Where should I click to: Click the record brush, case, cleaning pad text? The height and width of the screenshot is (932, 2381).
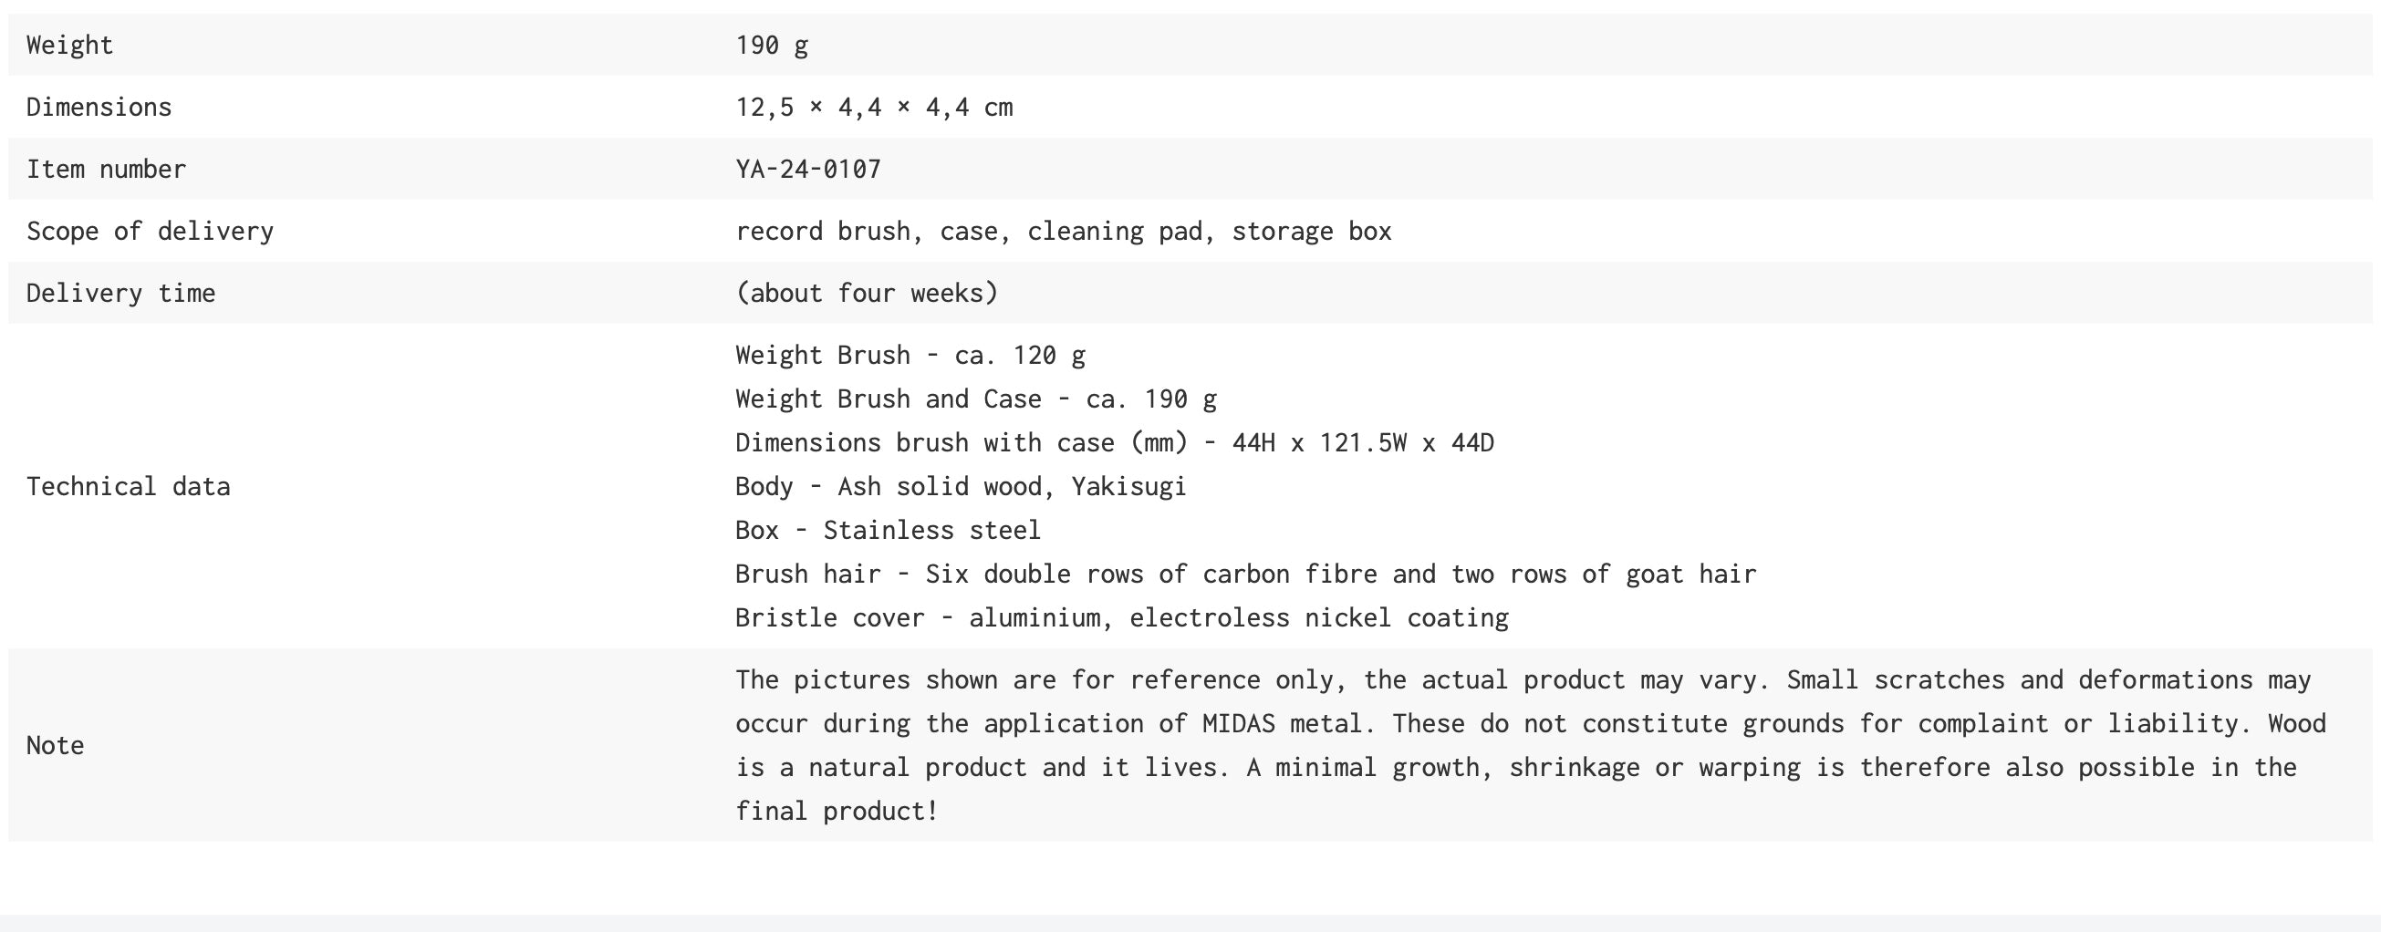coord(1063,231)
